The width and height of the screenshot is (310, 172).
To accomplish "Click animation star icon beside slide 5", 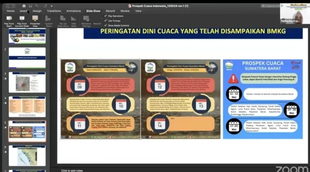I will 5,128.
